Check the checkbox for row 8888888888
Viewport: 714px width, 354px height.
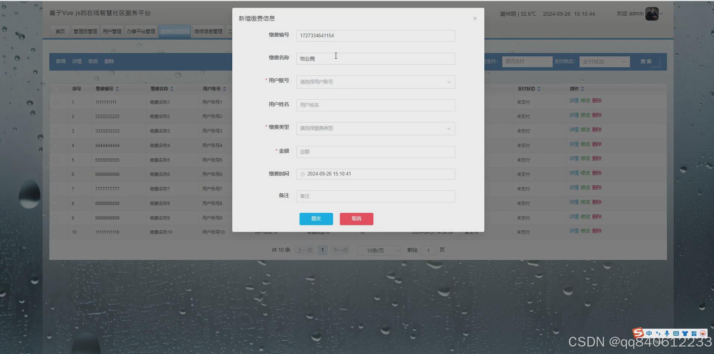point(56,204)
